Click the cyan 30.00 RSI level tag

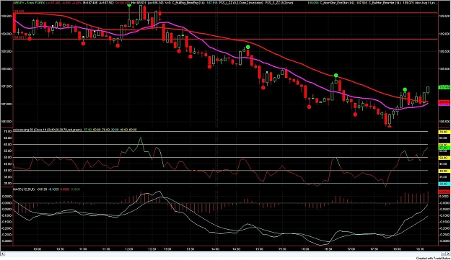click(444, 184)
